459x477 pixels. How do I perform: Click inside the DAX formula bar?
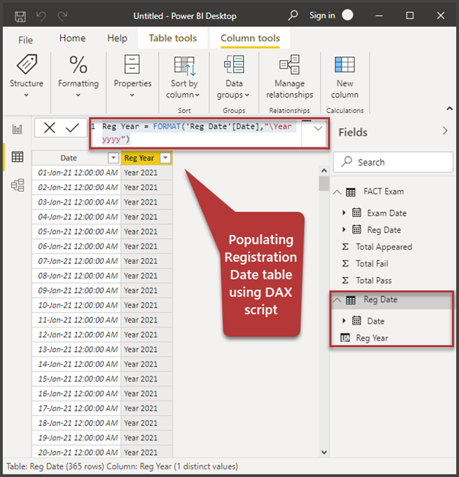(196, 133)
